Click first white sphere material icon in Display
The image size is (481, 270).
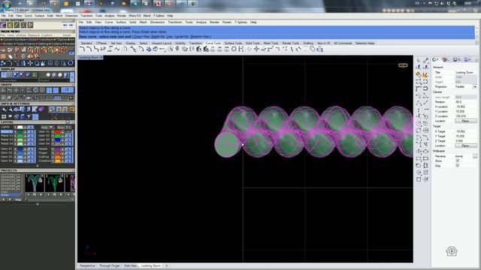(x=48, y=75)
